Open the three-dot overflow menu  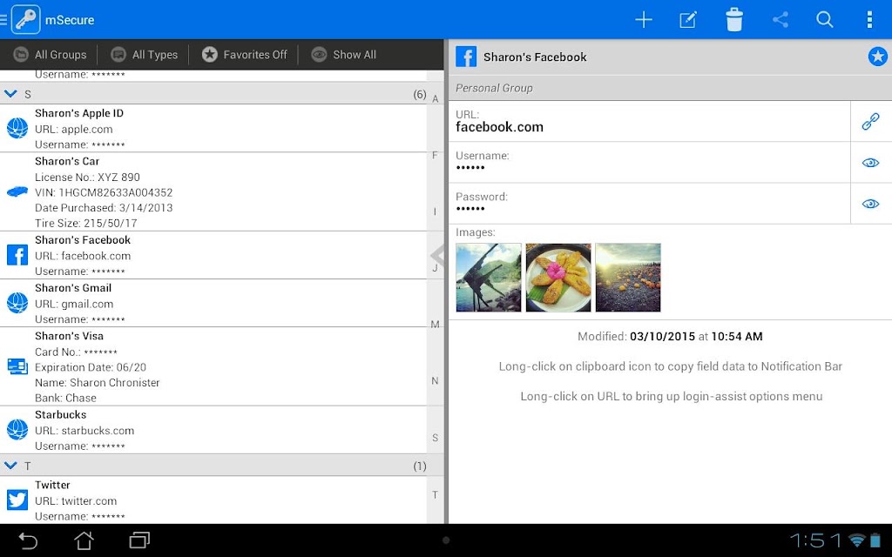click(x=869, y=20)
